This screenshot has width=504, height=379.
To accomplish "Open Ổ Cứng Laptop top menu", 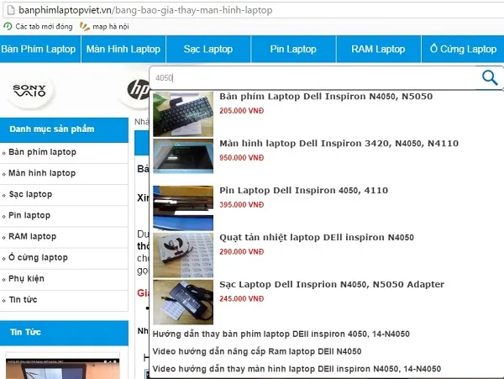I will (463, 50).
